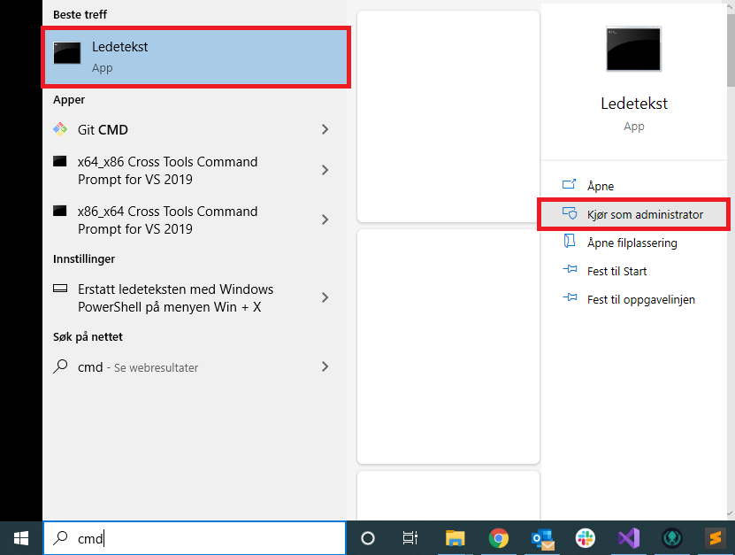The height and width of the screenshot is (555, 735).
Task: Expand x64_x86 Cross Tools Command Prompt arrow
Action: point(325,170)
